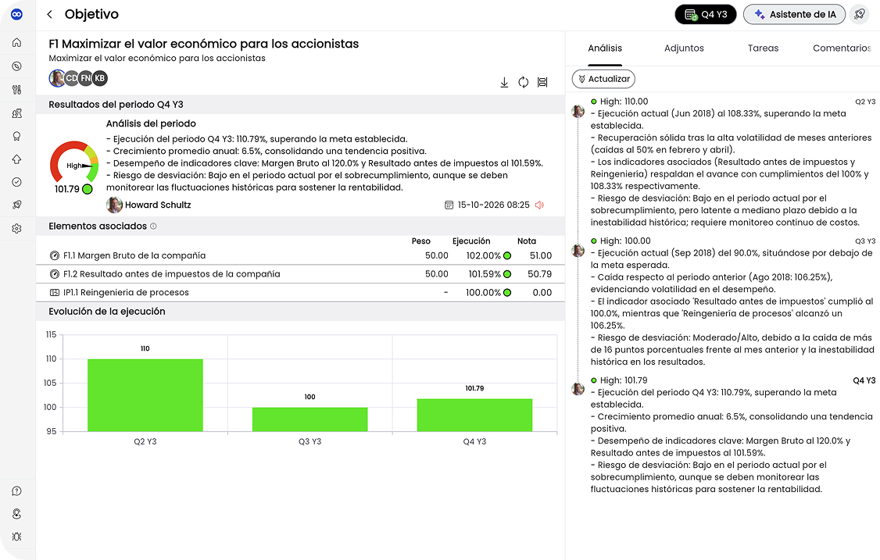Image resolution: width=880 pixels, height=560 pixels.
Task: Open the Home page from the sidebar
Action: (x=17, y=43)
